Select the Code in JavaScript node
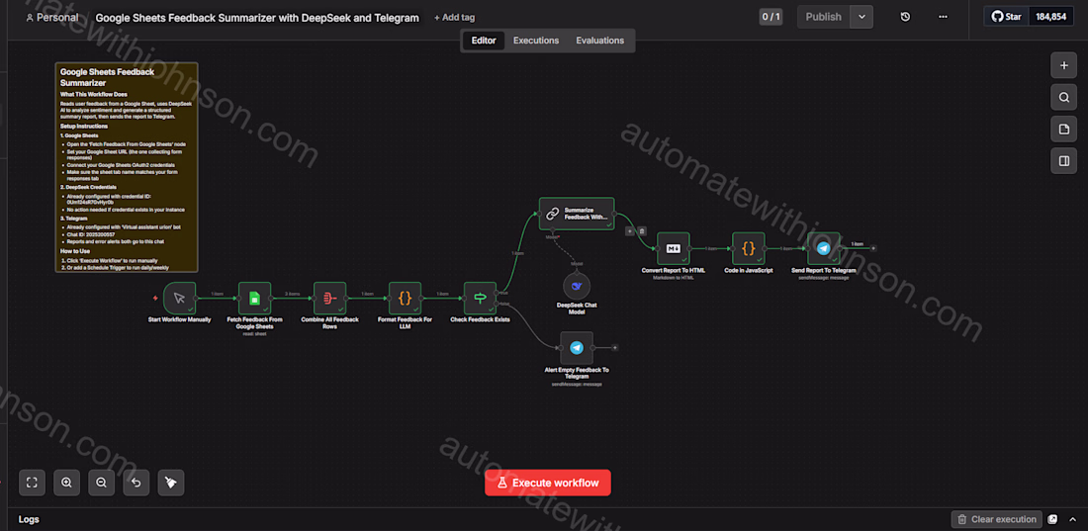This screenshot has width=1088, height=531. (x=749, y=248)
